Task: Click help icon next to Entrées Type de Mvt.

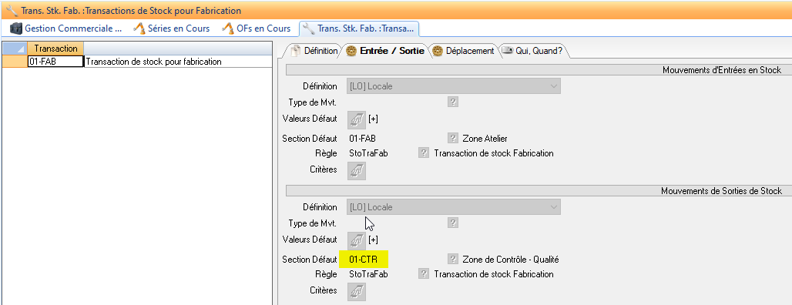Action: pyautogui.click(x=452, y=102)
